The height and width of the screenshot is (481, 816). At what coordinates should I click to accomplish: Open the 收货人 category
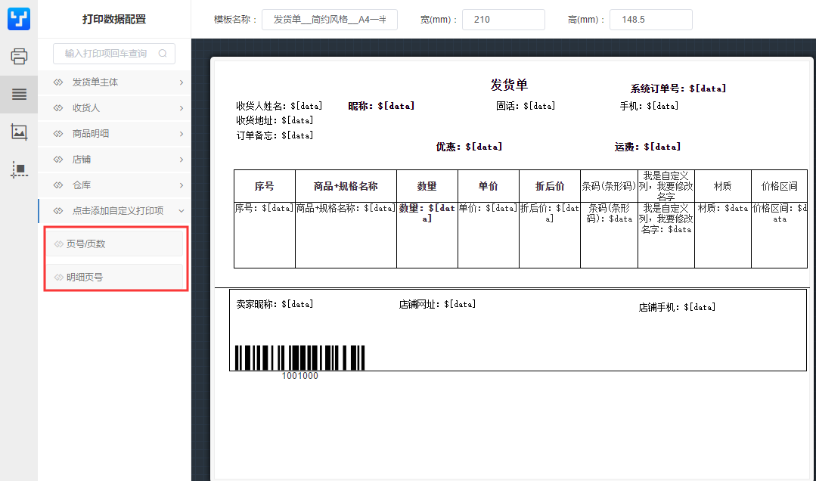(x=114, y=107)
